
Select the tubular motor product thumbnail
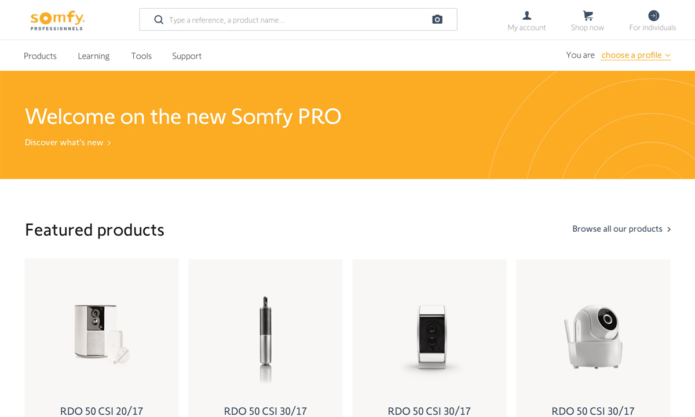[x=265, y=338]
